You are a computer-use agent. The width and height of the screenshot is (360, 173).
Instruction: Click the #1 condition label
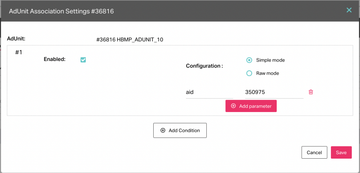tap(19, 53)
